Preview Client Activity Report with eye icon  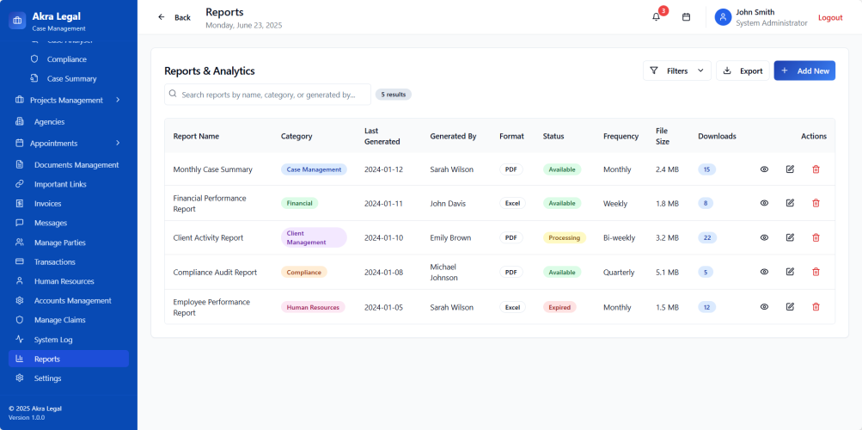point(764,237)
